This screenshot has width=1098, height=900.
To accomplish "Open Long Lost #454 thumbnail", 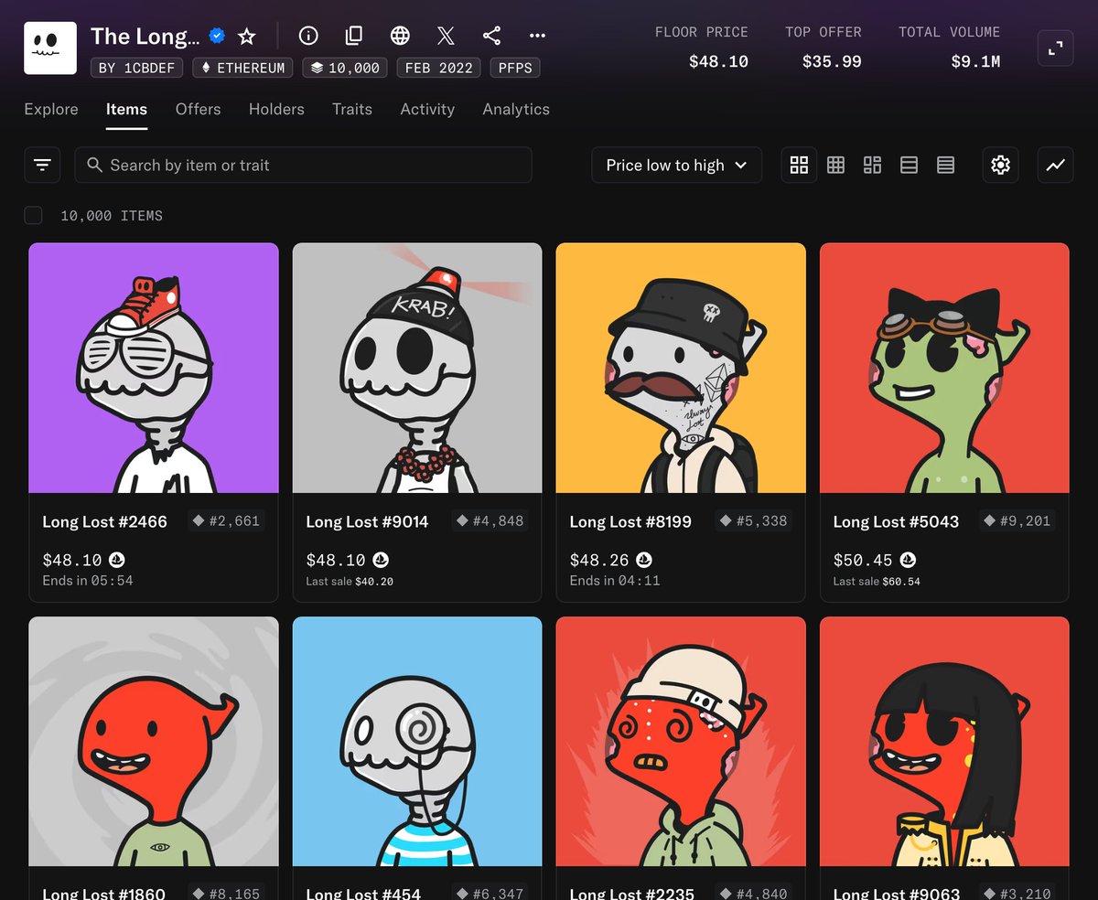I will coord(417,741).
